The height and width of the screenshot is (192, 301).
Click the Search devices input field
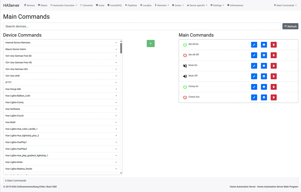pyautogui.click(x=142, y=26)
